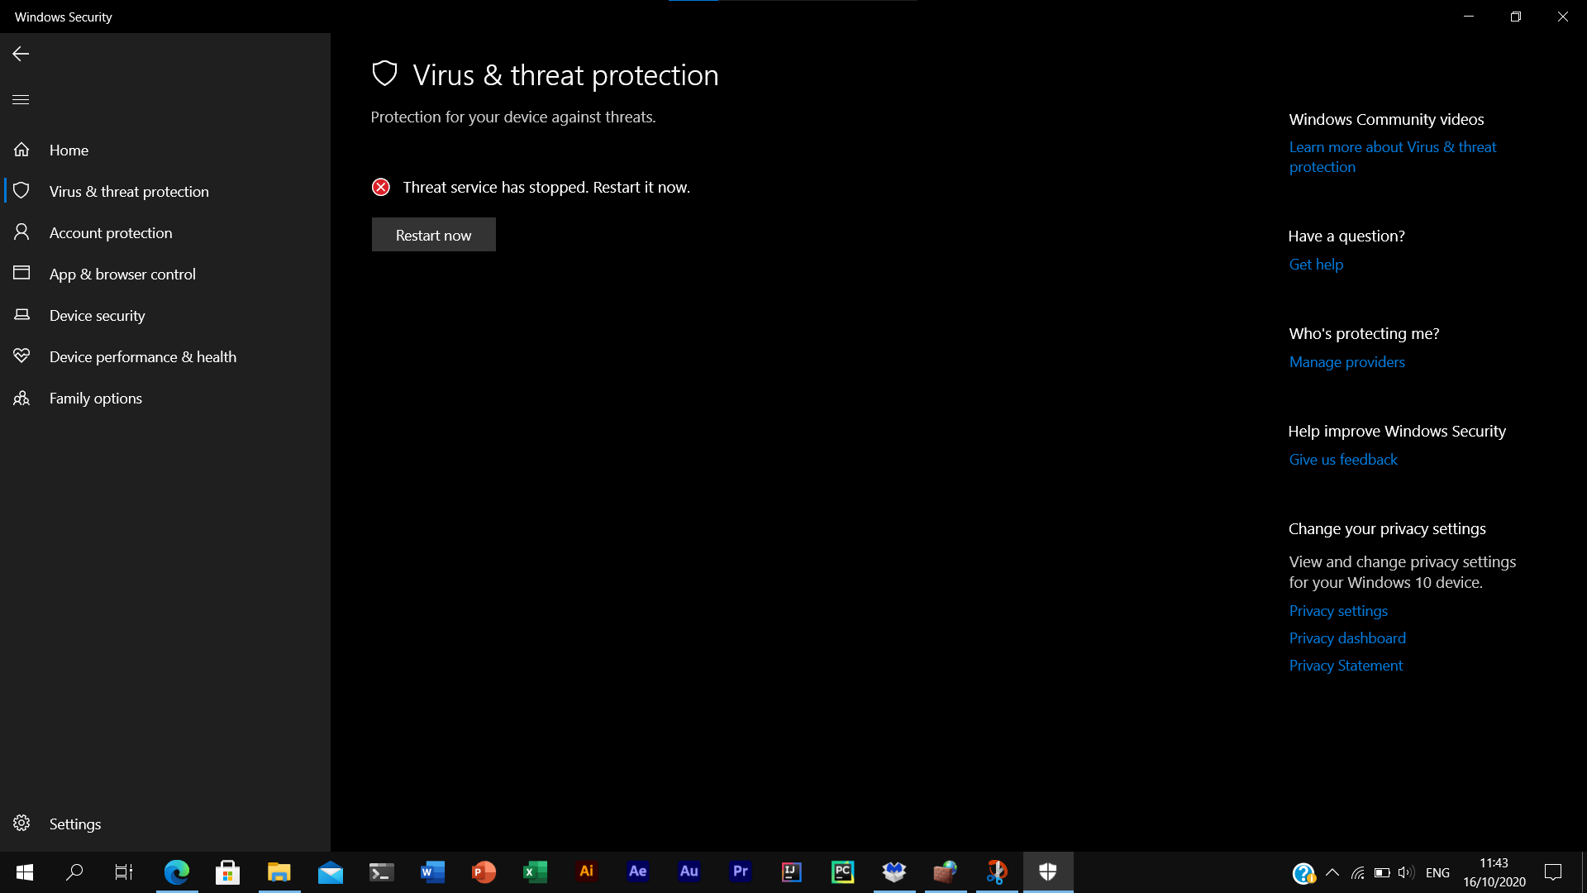Open File Explorer from taskbar

coord(279,872)
